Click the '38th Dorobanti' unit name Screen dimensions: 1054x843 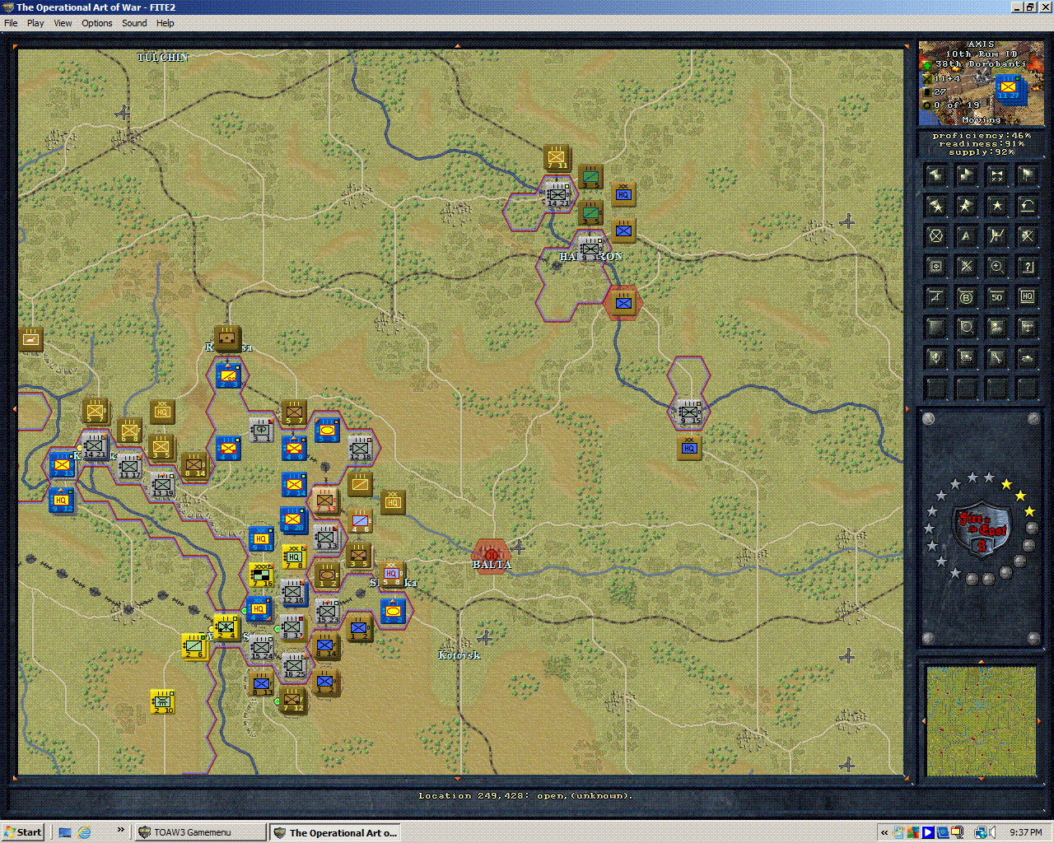click(980, 64)
